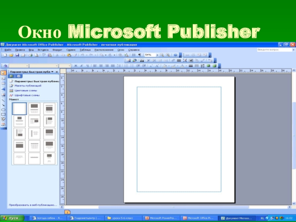Viewport: 296px width, 222px height.
Task: Open Line Color dropdown arrow
Action: click(178, 66)
